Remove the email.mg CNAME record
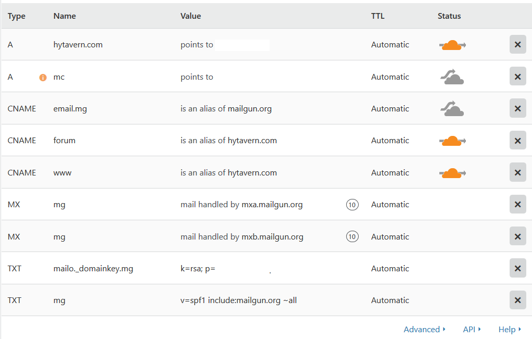This screenshot has width=532, height=339. coord(518,108)
